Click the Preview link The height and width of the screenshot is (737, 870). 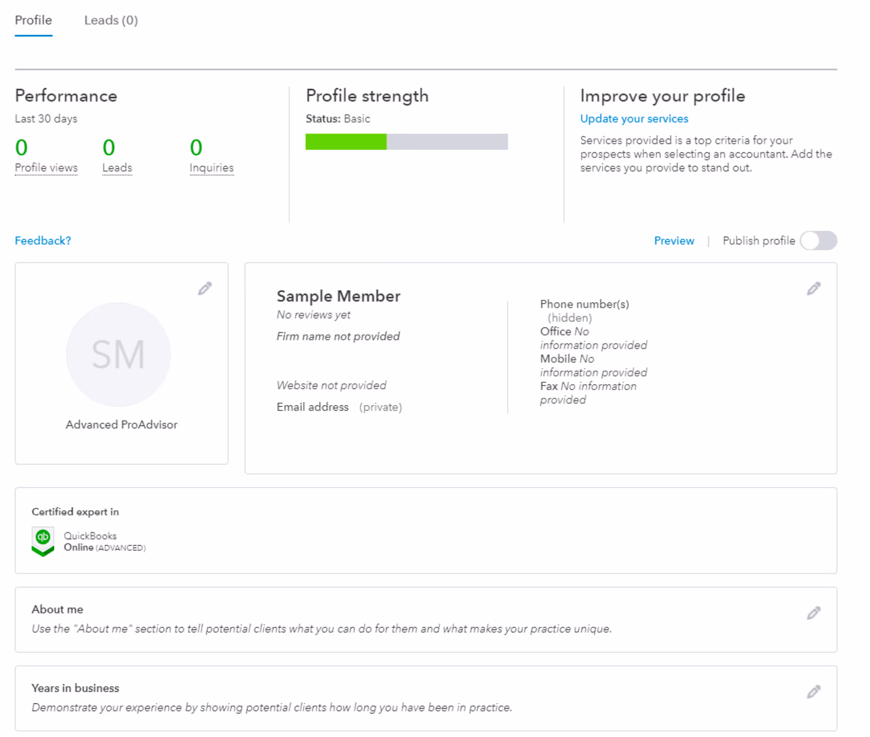pyautogui.click(x=674, y=241)
